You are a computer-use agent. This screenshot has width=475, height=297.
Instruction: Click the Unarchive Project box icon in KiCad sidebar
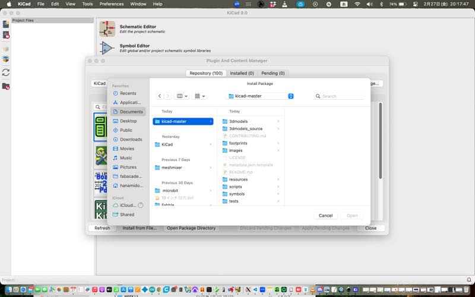click(x=6, y=59)
